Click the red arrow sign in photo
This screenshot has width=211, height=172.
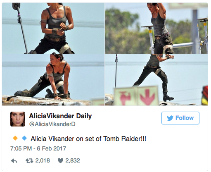pos(147,96)
